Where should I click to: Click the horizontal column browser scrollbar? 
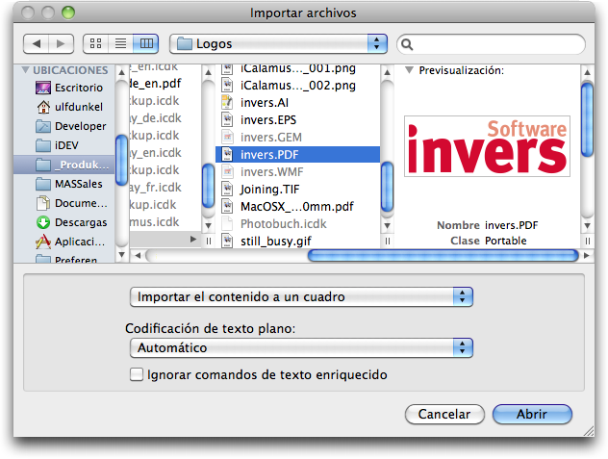(x=443, y=256)
